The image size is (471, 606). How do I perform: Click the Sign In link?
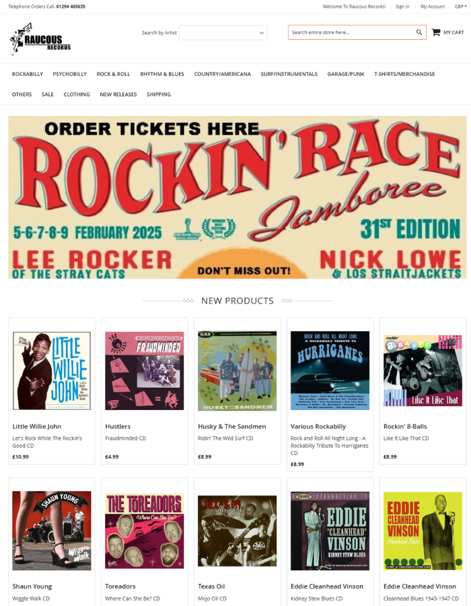tap(402, 7)
